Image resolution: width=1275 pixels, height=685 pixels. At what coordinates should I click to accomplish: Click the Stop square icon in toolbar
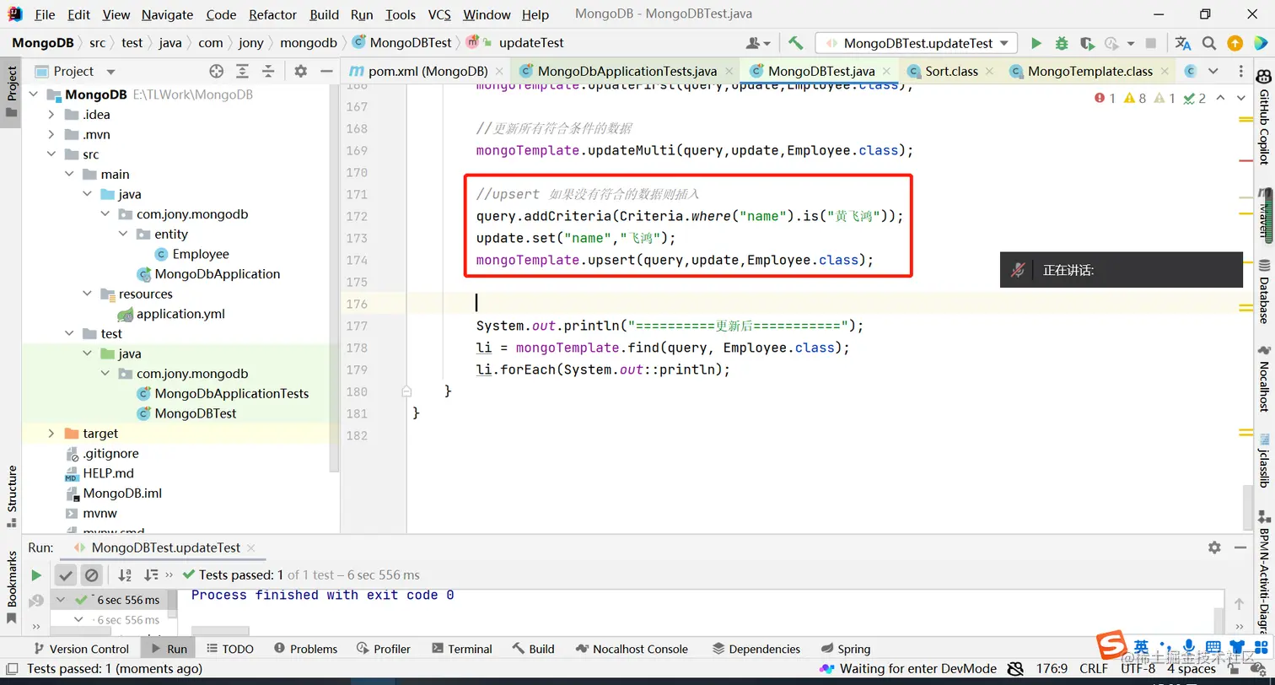[x=1151, y=43]
